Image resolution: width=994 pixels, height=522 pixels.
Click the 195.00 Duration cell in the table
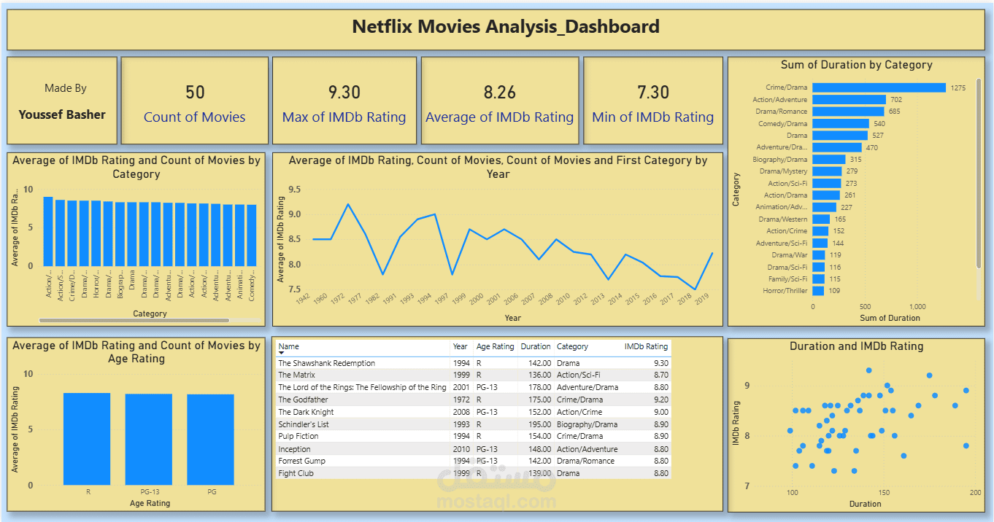[x=539, y=424]
